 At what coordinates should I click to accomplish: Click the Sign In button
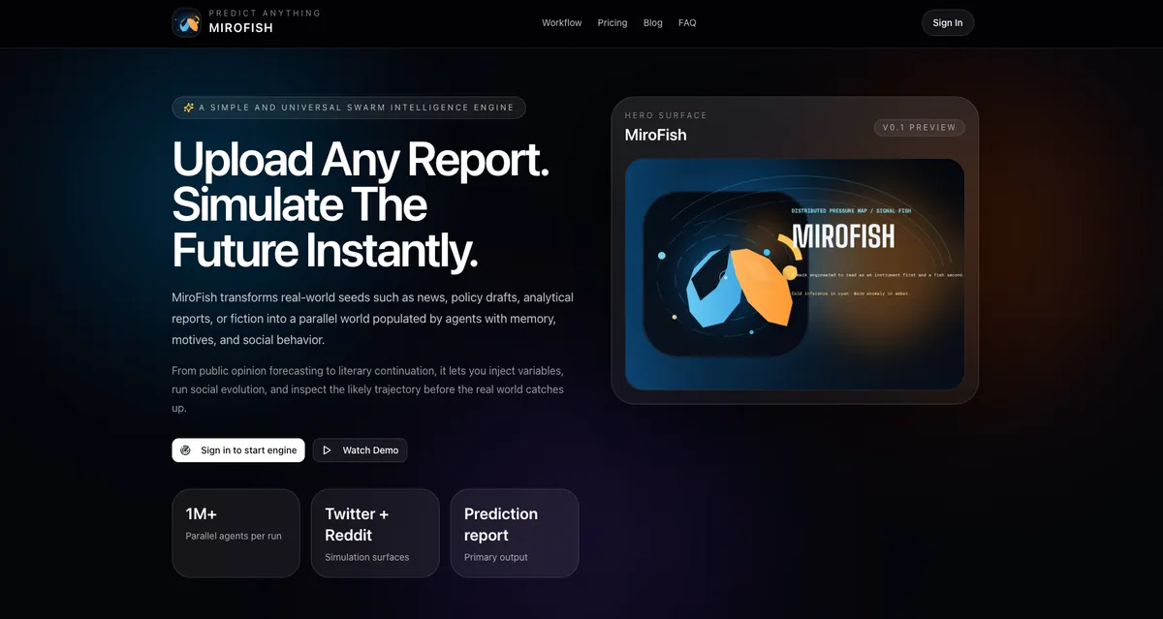(948, 22)
